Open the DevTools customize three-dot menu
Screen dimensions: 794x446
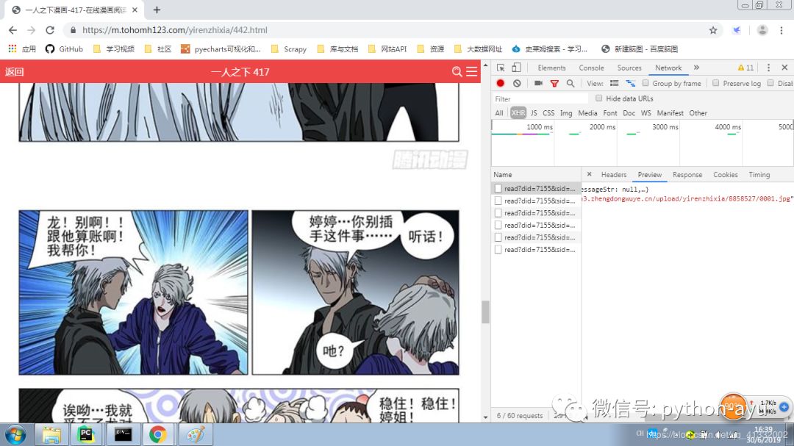(768, 68)
